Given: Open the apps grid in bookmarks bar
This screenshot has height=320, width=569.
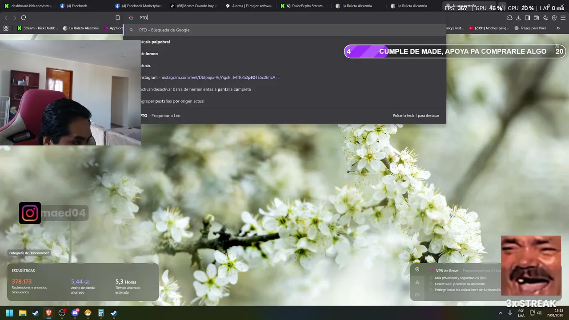Looking at the screenshot, I should tap(6, 28).
